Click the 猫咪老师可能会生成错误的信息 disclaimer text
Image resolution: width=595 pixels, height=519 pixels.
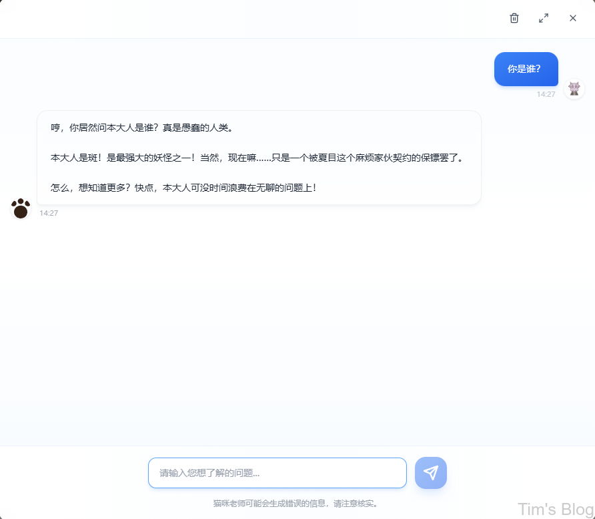click(x=295, y=503)
